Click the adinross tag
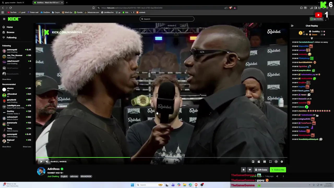This screenshot has height=188, width=334. (74, 177)
